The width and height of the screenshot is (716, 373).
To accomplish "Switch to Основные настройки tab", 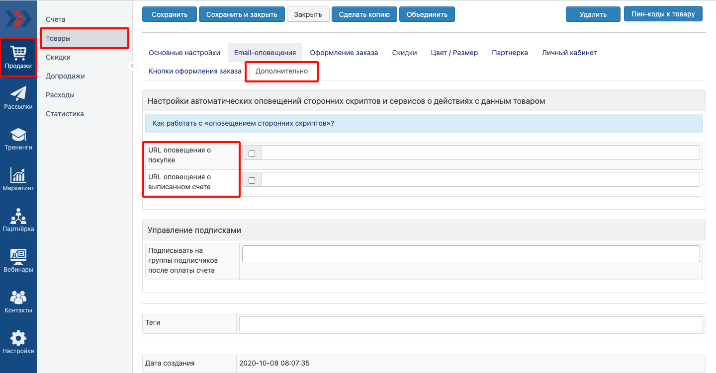I will click(x=184, y=53).
